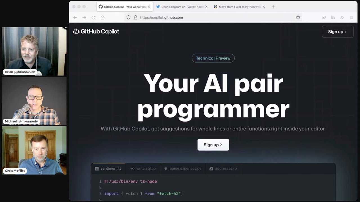The width and height of the screenshot is (360, 202).
Task: Click the GitHub favicon on the Copilot tab
Action: click(100, 7)
